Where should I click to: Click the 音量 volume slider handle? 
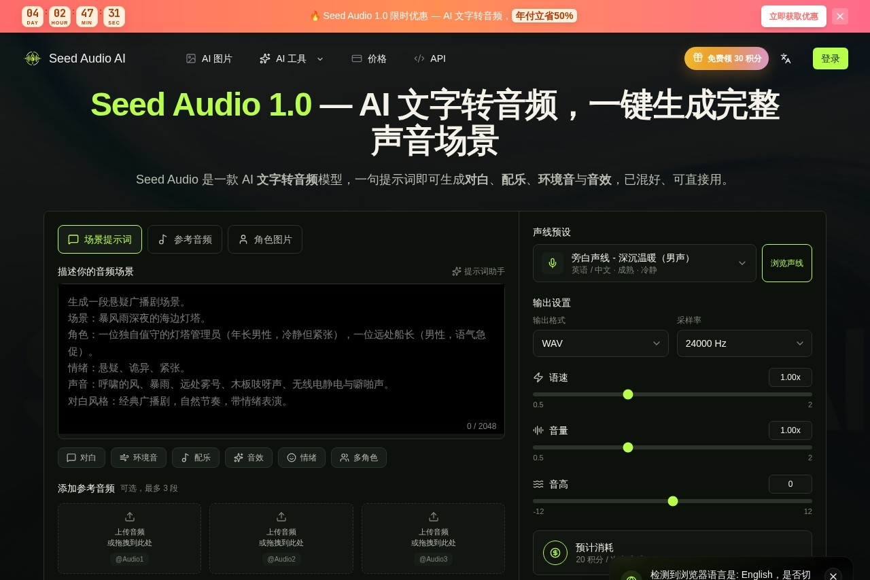(628, 447)
